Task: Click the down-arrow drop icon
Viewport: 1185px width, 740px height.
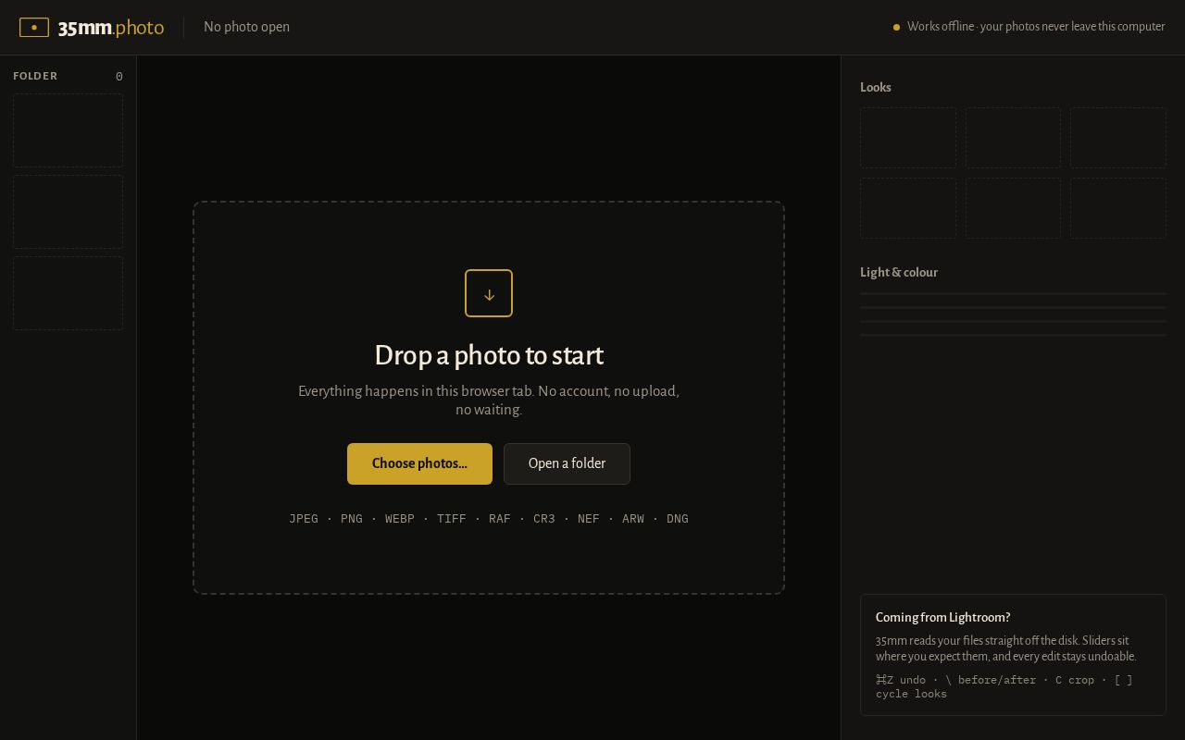Action: (489, 293)
